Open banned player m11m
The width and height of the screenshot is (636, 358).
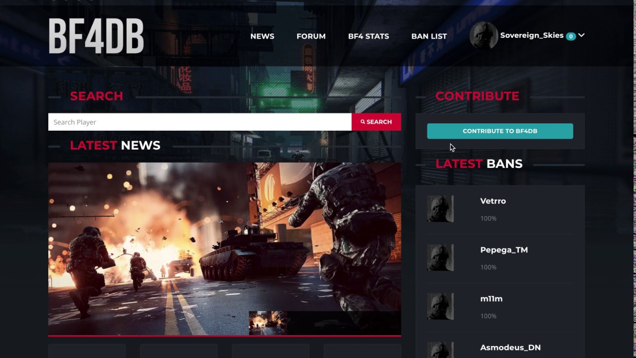point(491,298)
